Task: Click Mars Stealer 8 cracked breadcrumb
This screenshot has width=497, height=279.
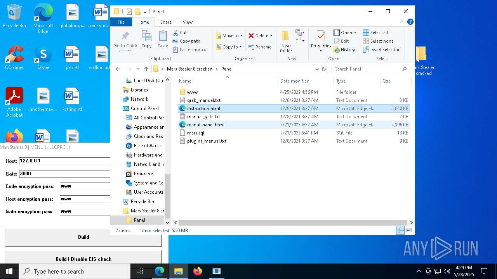Action: tap(189, 69)
